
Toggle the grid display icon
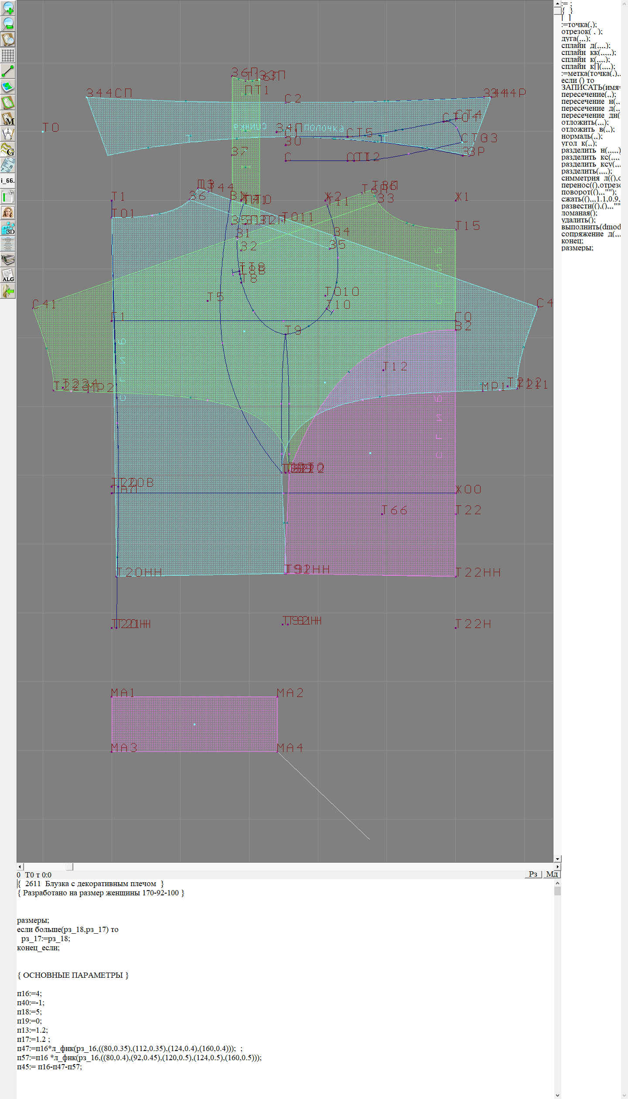[x=8, y=55]
